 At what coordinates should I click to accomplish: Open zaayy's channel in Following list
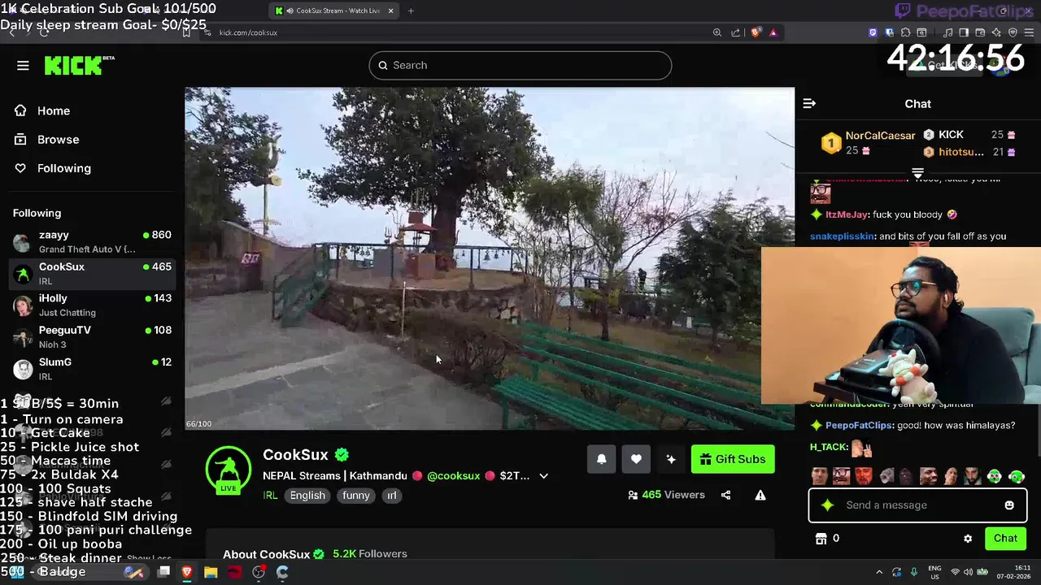pyautogui.click(x=92, y=241)
